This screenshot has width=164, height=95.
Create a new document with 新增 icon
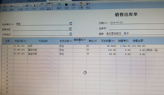20,7
